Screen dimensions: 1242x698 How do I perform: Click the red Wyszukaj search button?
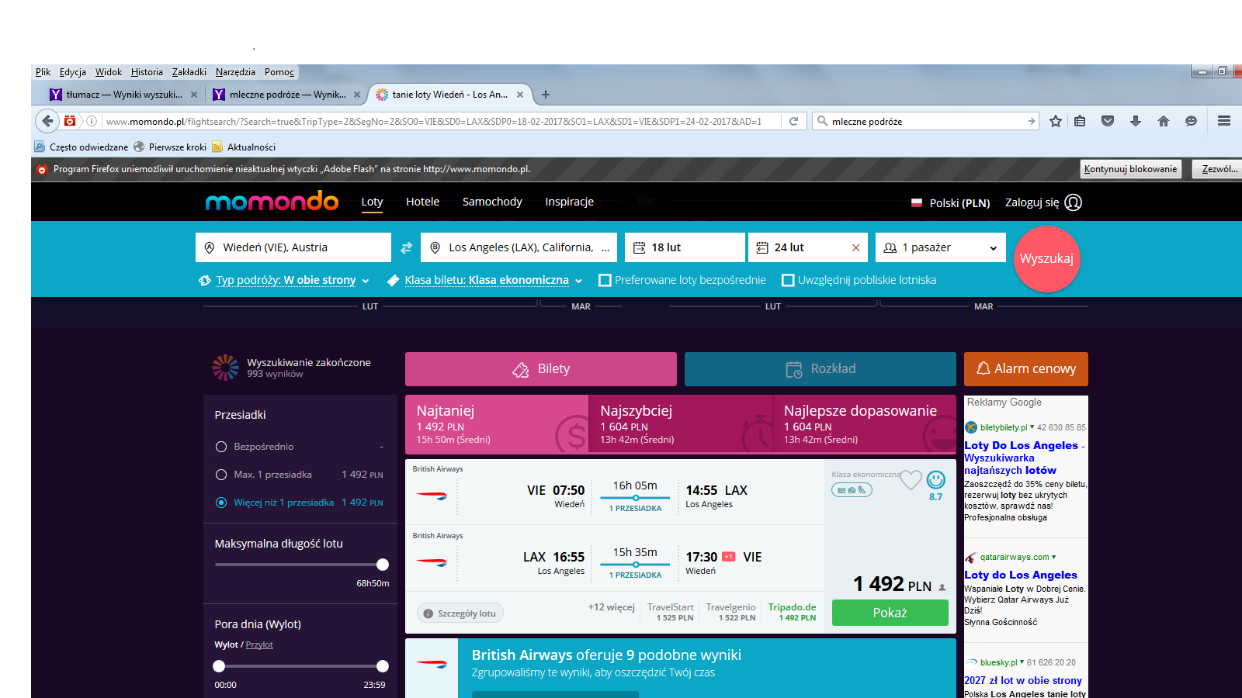coord(1046,259)
